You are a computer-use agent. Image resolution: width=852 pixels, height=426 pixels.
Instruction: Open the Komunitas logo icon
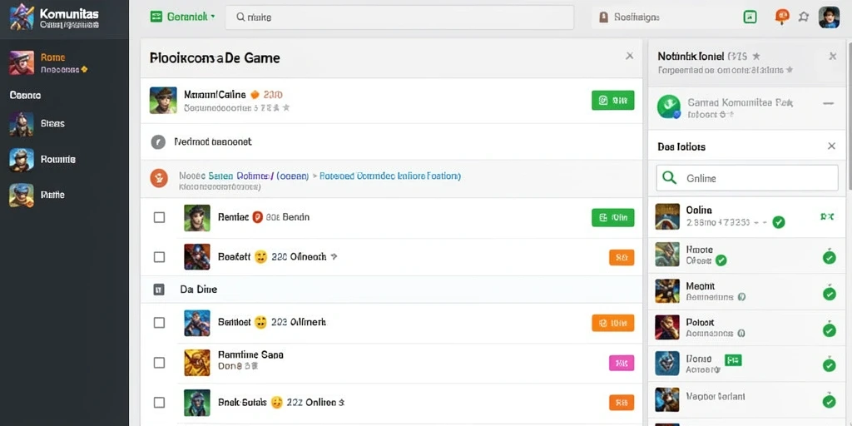pos(22,17)
